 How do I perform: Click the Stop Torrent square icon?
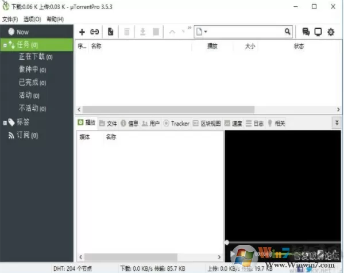(156, 32)
